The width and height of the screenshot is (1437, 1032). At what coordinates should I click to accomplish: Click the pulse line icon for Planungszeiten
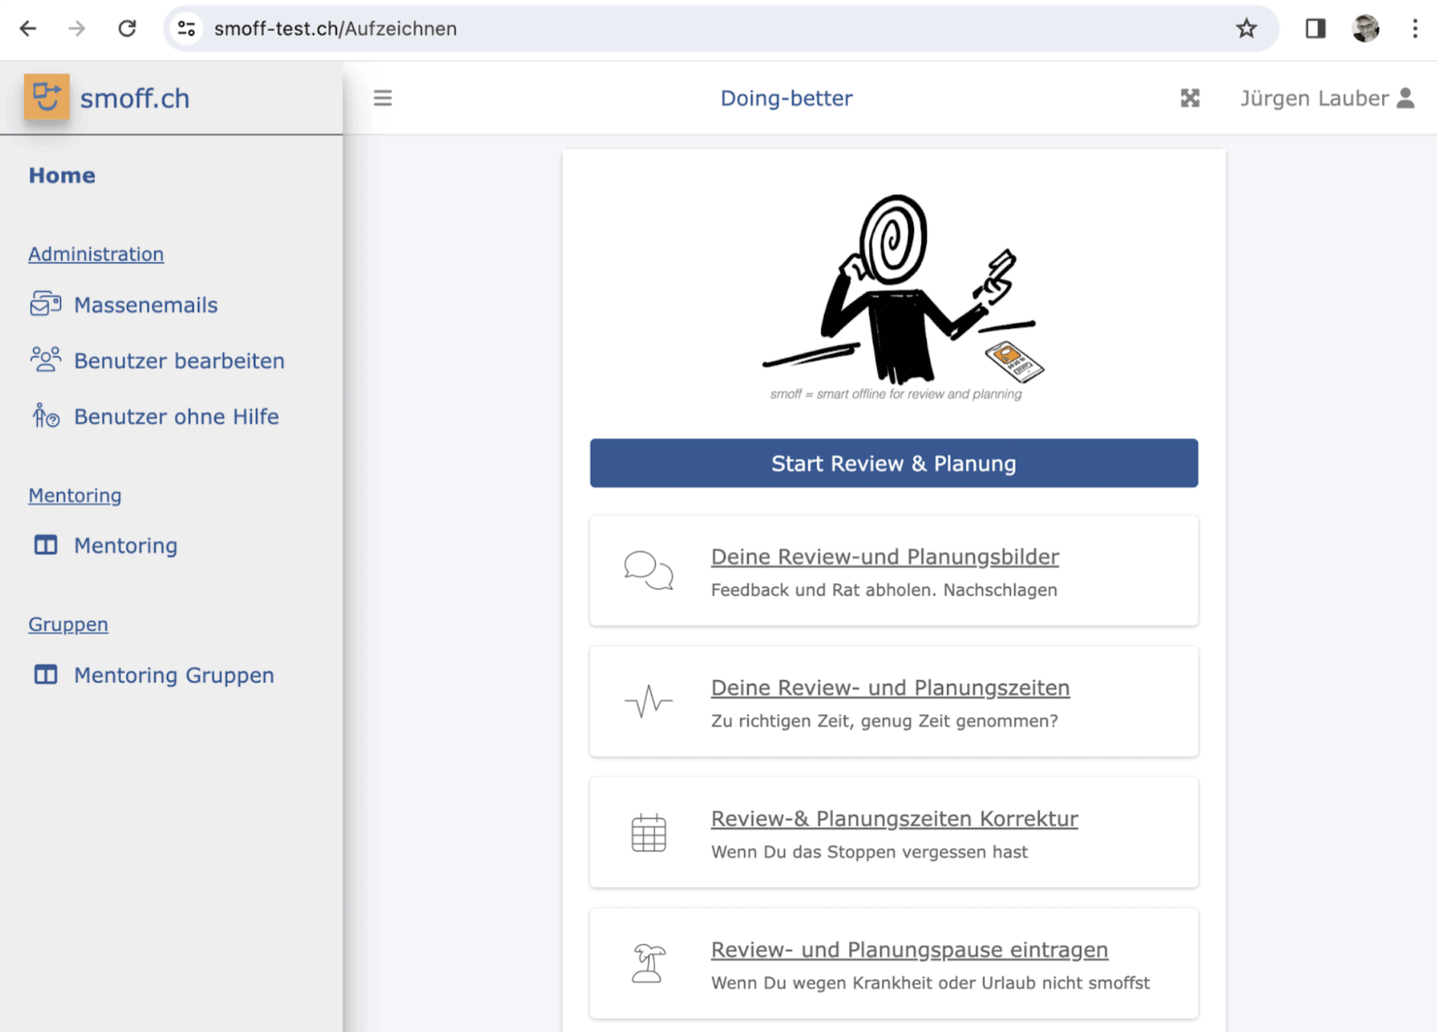click(648, 701)
